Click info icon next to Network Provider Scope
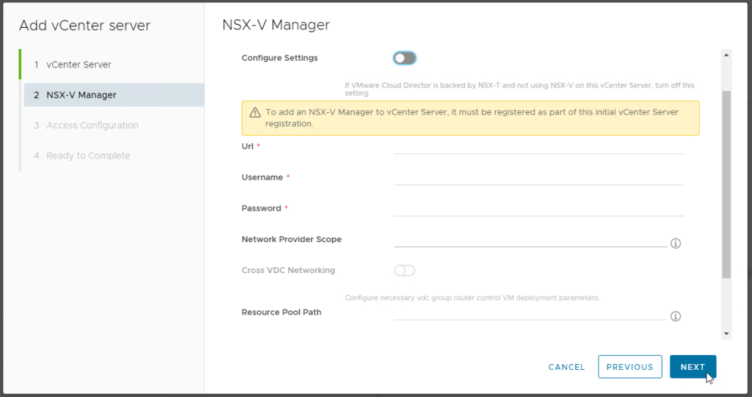This screenshot has height=397, width=752. [x=676, y=243]
